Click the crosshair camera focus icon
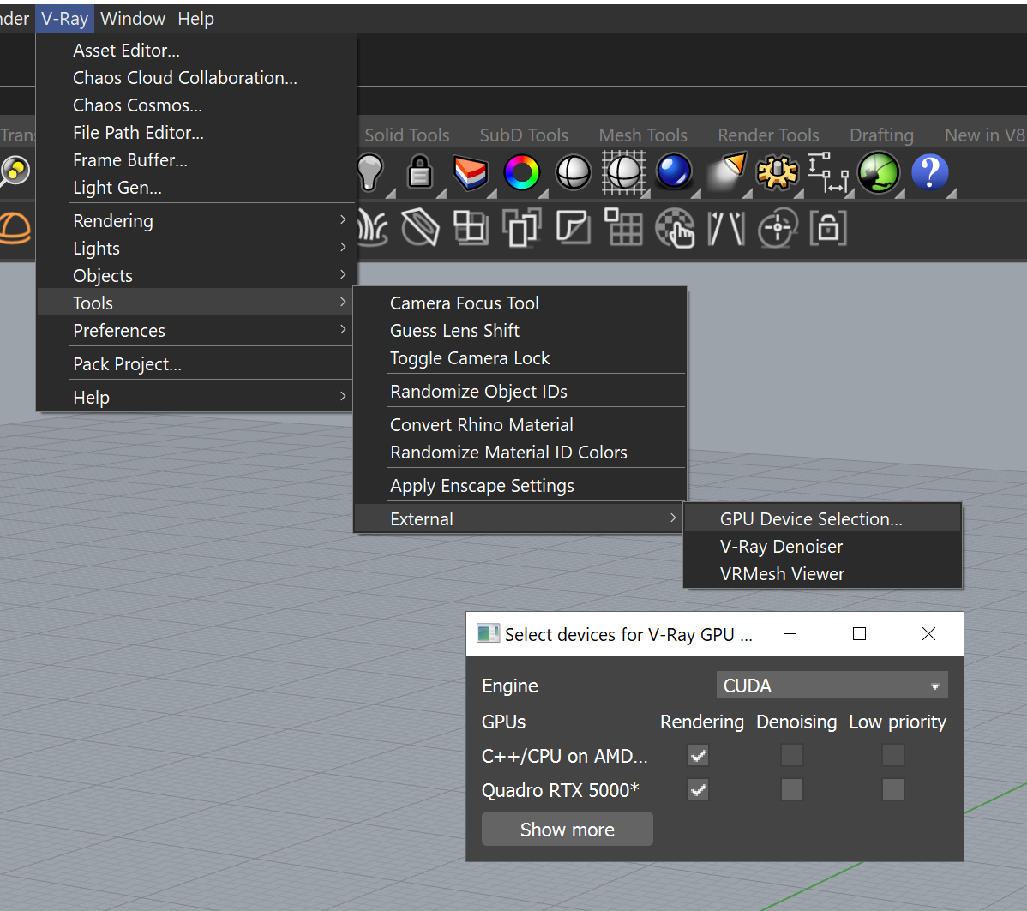 (778, 228)
